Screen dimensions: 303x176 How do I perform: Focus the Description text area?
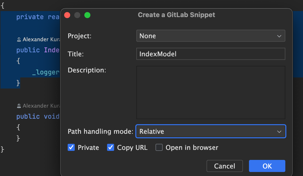(x=211, y=92)
